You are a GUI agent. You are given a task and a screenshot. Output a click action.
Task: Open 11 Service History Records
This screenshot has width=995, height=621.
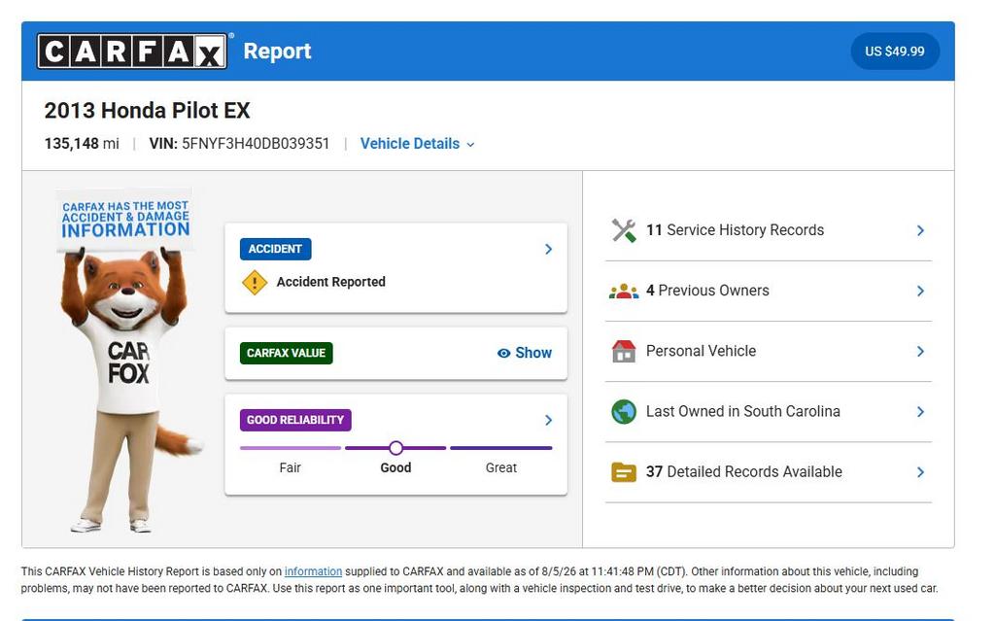pyautogui.click(x=768, y=230)
